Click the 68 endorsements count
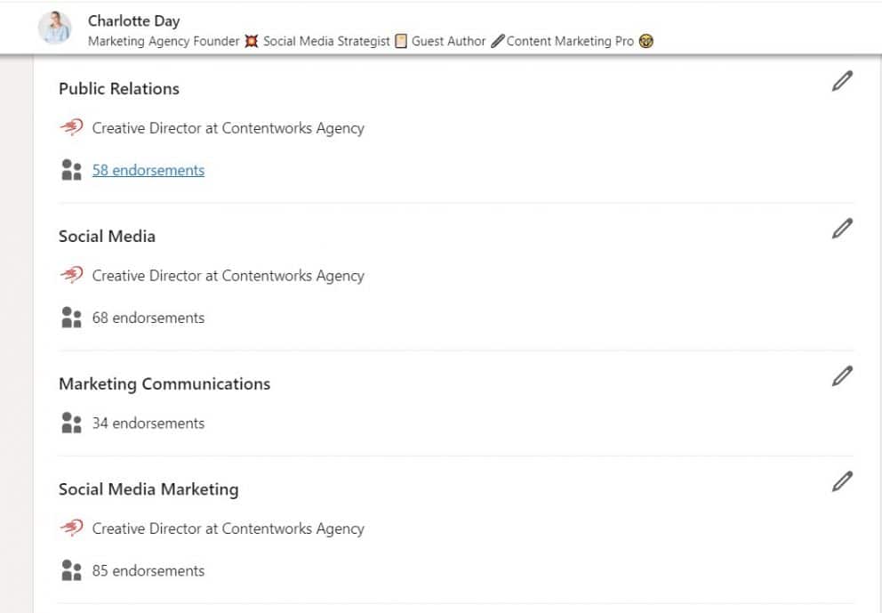This screenshot has height=613, width=882. [x=148, y=317]
